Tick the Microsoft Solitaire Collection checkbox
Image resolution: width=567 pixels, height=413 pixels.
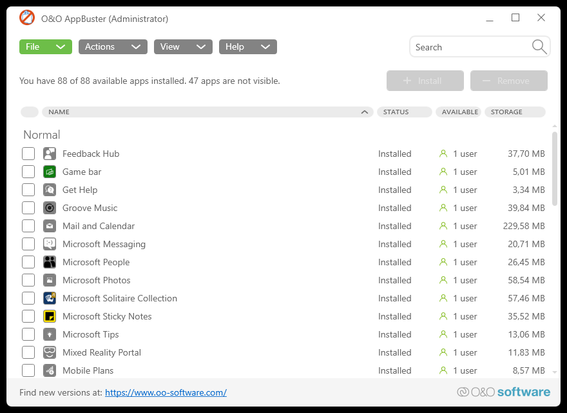[x=28, y=298]
